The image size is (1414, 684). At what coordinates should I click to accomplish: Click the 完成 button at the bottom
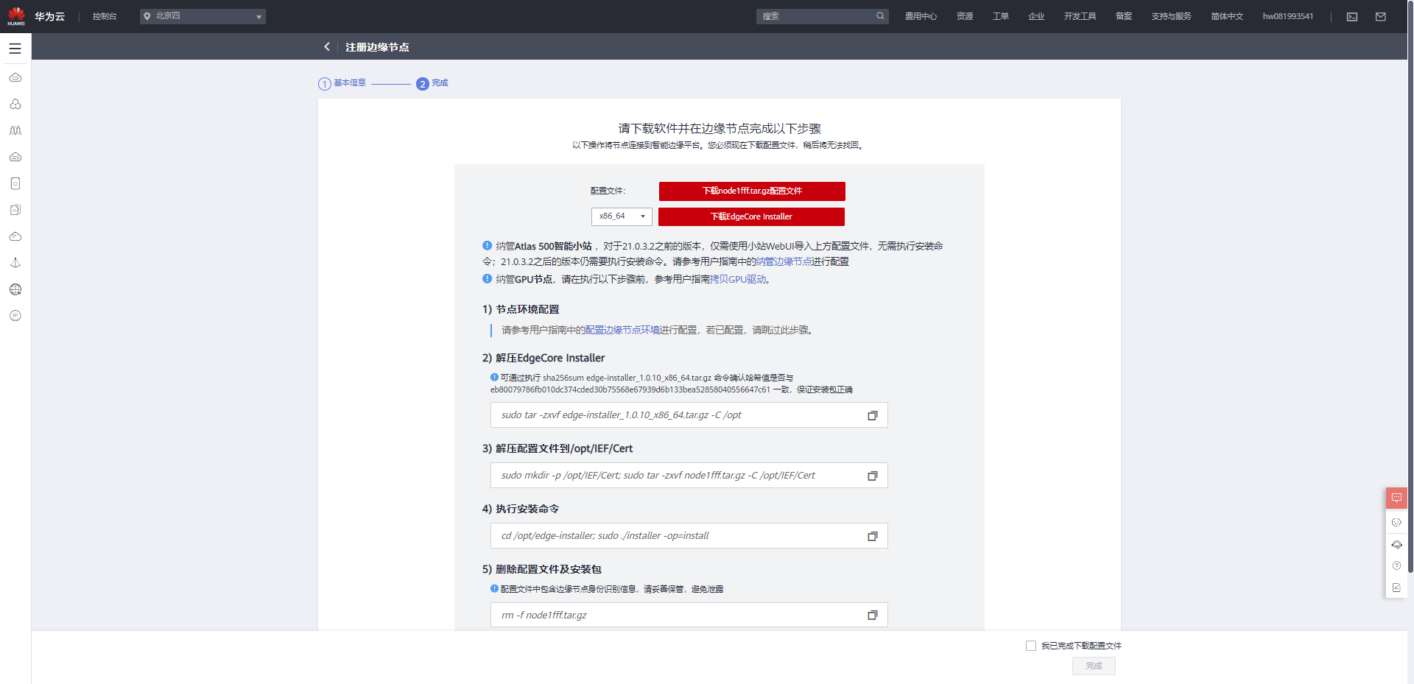(x=1094, y=666)
